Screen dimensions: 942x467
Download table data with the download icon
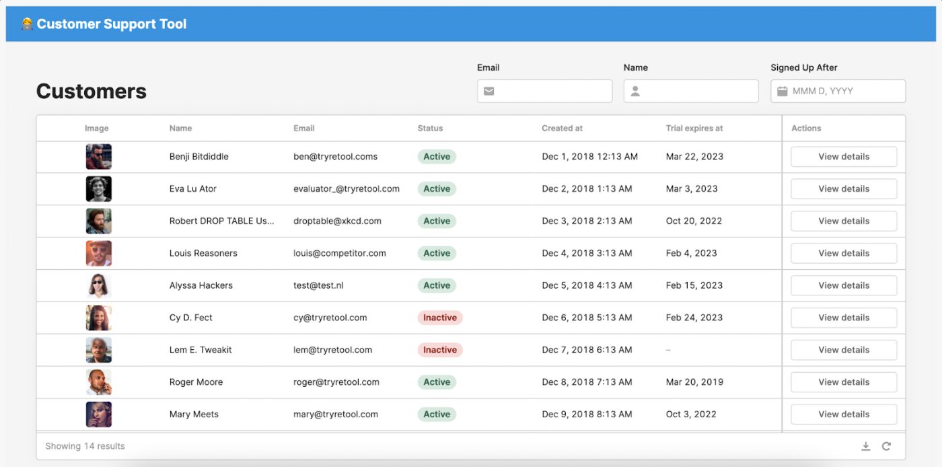866,446
